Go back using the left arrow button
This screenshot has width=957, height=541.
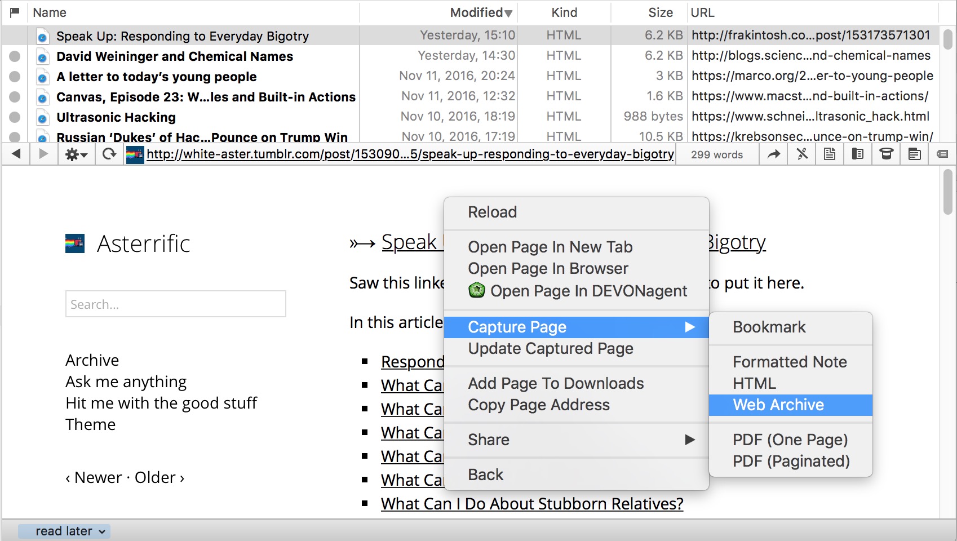pyautogui.click(x=16, y=154)
